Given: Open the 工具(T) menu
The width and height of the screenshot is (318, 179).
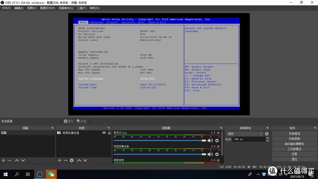Looking at the screenshot, I should pos(82,8).
